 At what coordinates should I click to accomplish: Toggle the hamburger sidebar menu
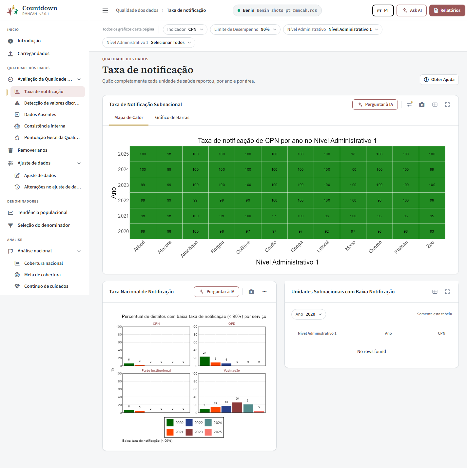[105, 10]
